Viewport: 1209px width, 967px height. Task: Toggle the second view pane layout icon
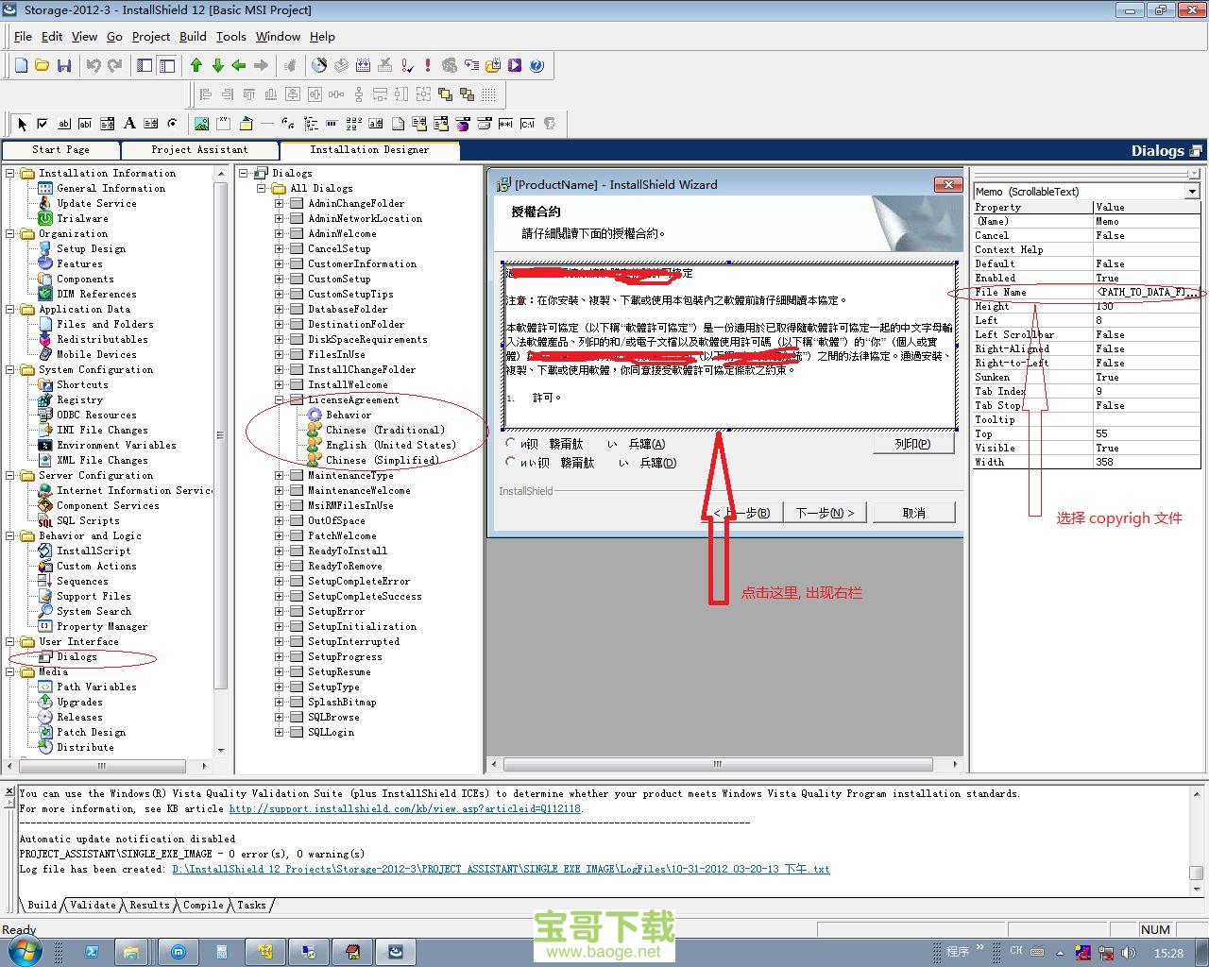click(167, 65)
